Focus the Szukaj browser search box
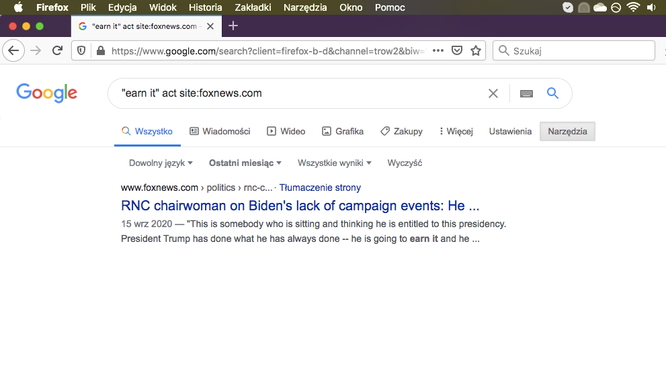666x379 pixels. tap(574, 50)
